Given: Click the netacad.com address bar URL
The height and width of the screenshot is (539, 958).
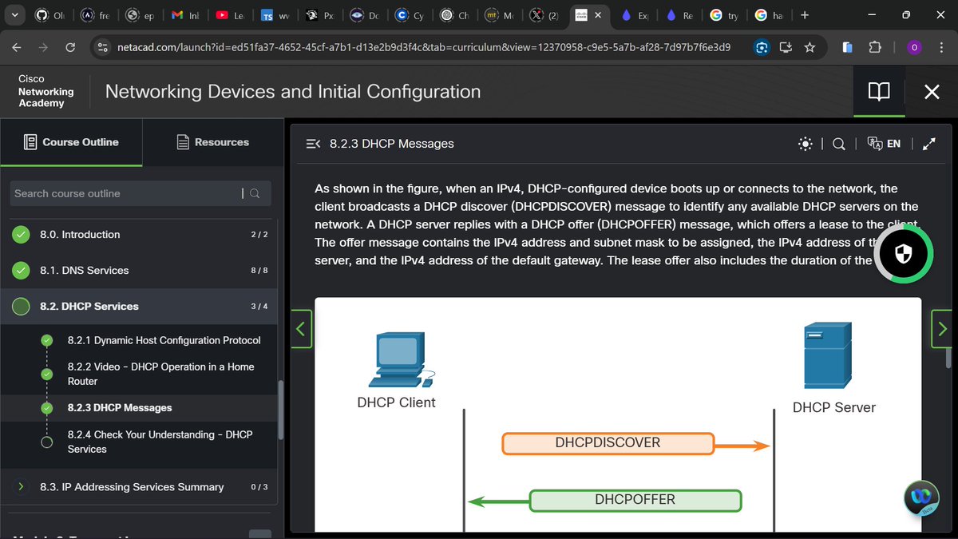Looking at the screenshot, I should click(423, 48).
